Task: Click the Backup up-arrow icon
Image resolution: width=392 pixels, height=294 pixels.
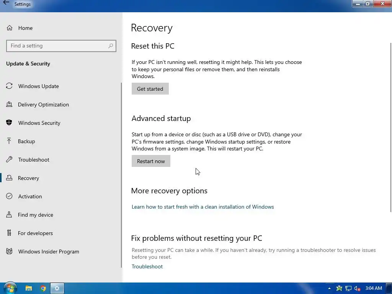Action: point(9,141)
